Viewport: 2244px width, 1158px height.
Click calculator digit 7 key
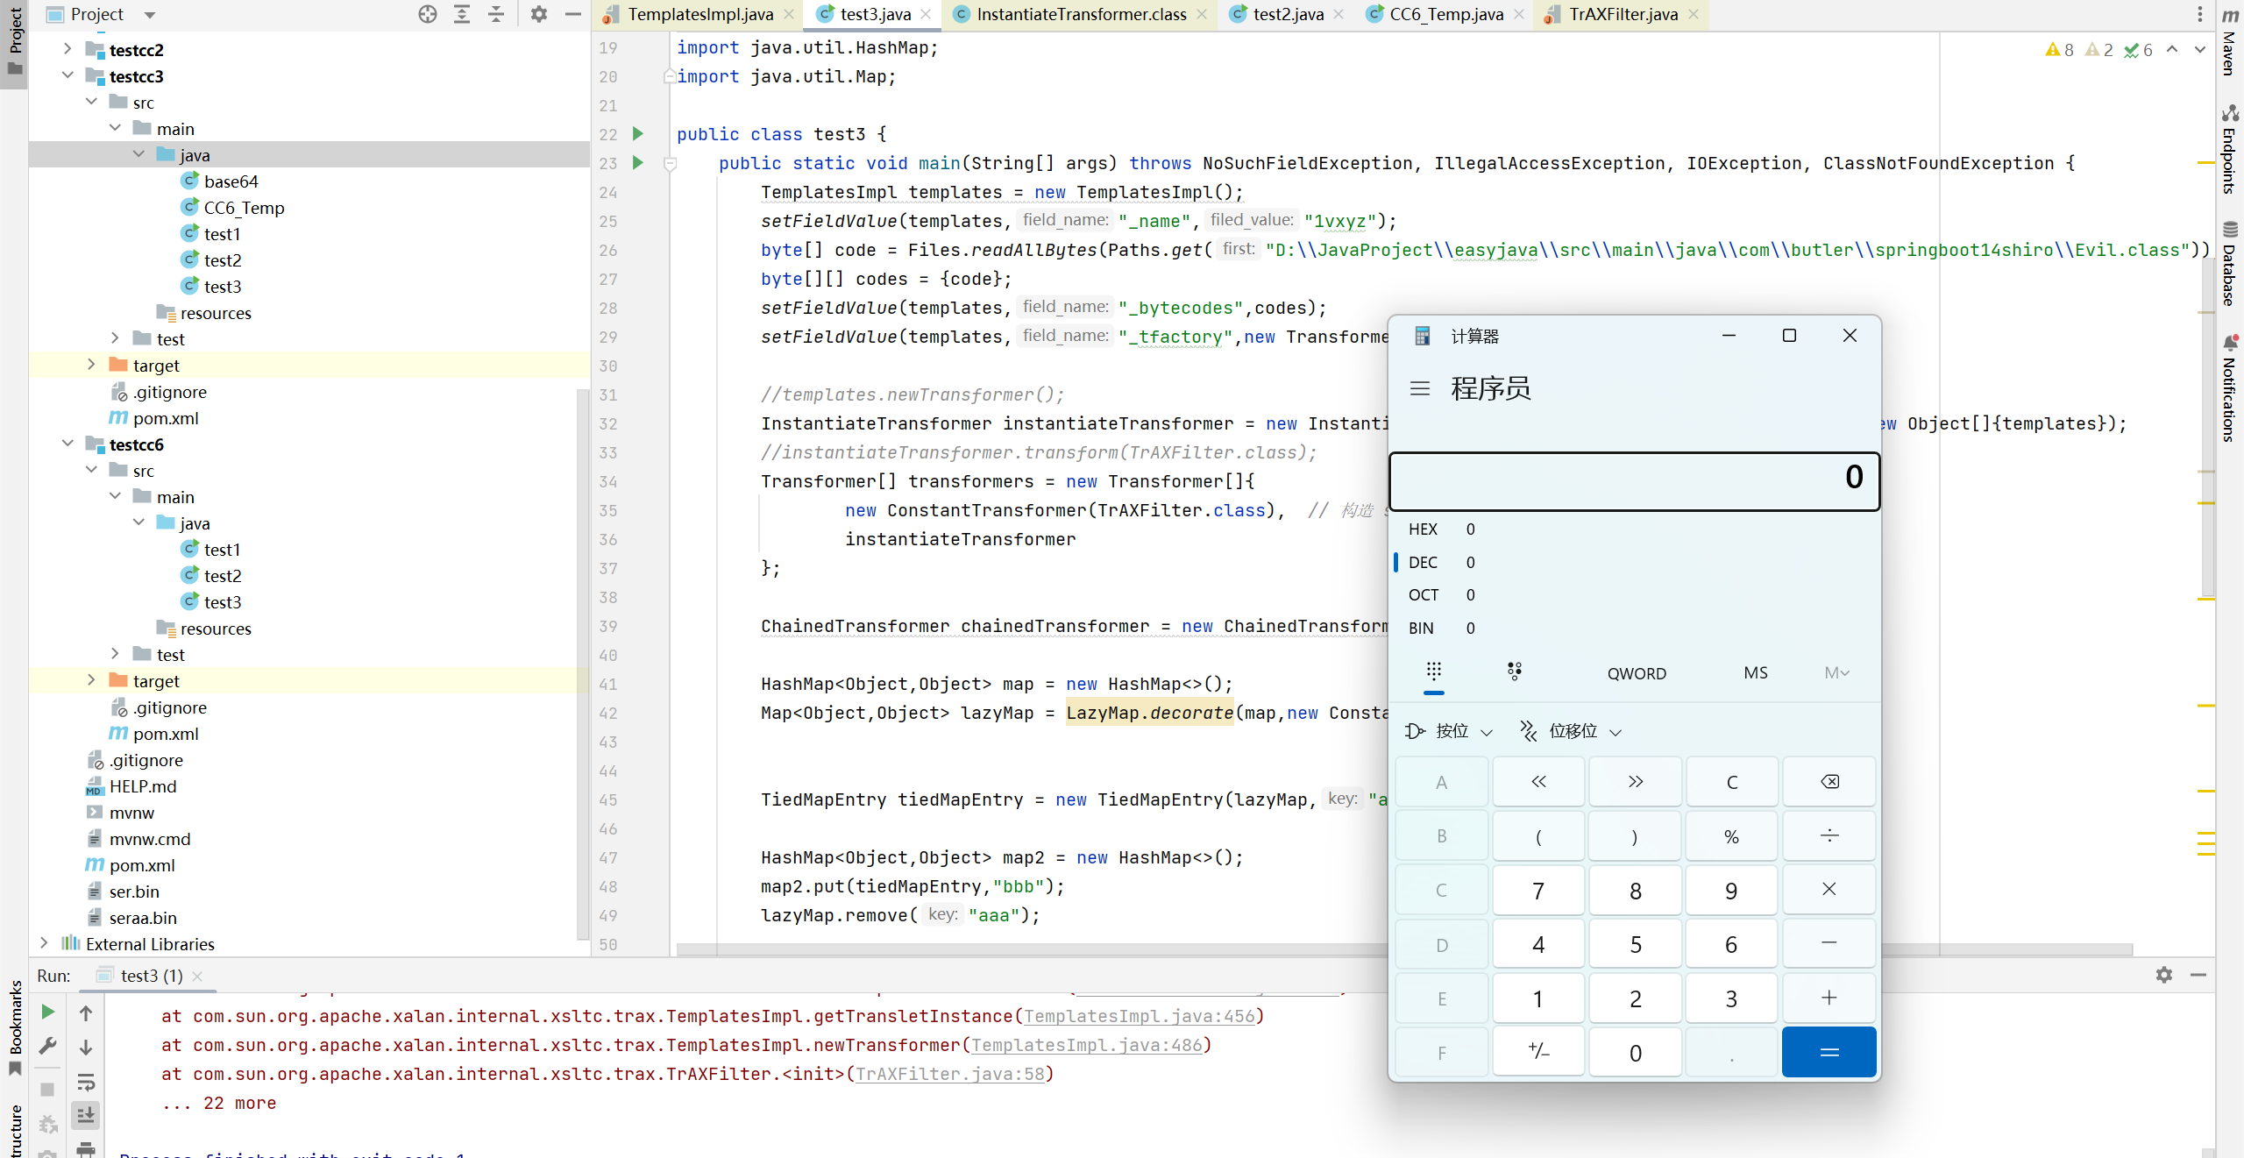point(1538,890)
